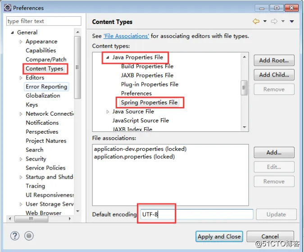Open the Keys preference page
This screenshot has height=252, width=304.
tap(32, 105)
